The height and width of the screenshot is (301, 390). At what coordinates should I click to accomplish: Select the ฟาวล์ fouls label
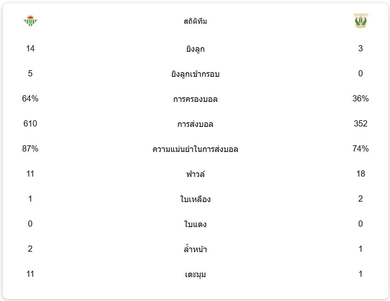(195, 174)
